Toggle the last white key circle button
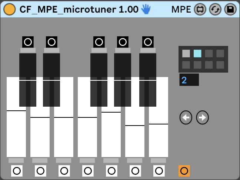The height and width of the screenshot is (180, 240). [159, 171]
